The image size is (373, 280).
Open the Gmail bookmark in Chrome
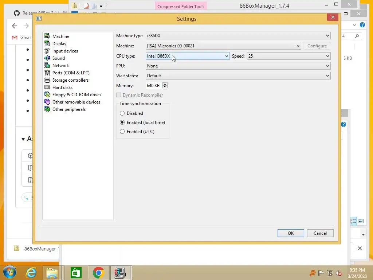pos(21,38)
